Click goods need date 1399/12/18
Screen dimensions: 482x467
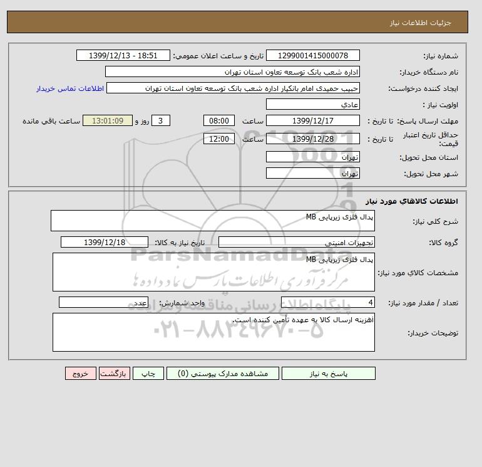tap(105, 242)
